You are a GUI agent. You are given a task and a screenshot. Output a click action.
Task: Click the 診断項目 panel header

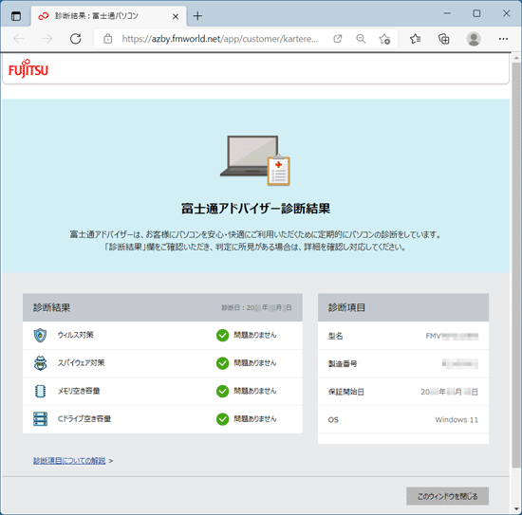click(403, 307)
